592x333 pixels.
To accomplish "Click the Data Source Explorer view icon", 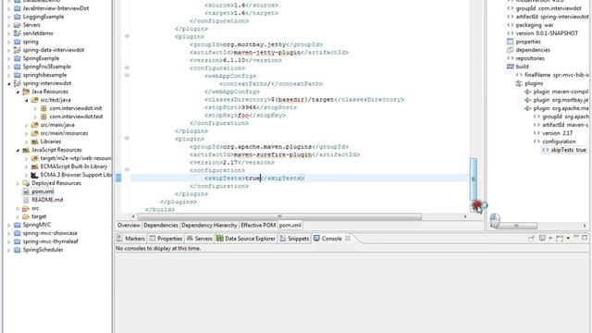I will (220, 239).
